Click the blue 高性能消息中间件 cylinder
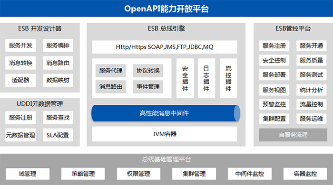Viewport: 333px width, 185px height. pos(166,113)
